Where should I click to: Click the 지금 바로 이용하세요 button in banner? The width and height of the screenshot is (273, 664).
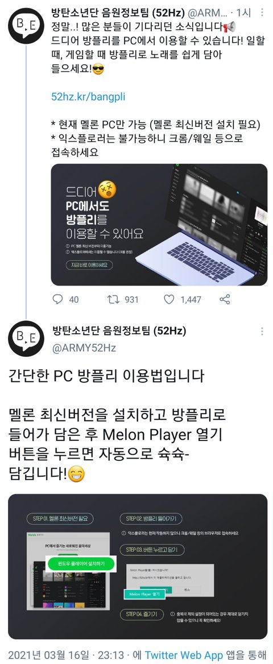89,266
